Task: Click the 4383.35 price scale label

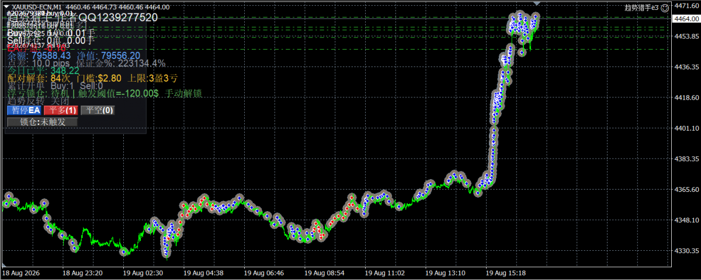Action: coord(686,159)
